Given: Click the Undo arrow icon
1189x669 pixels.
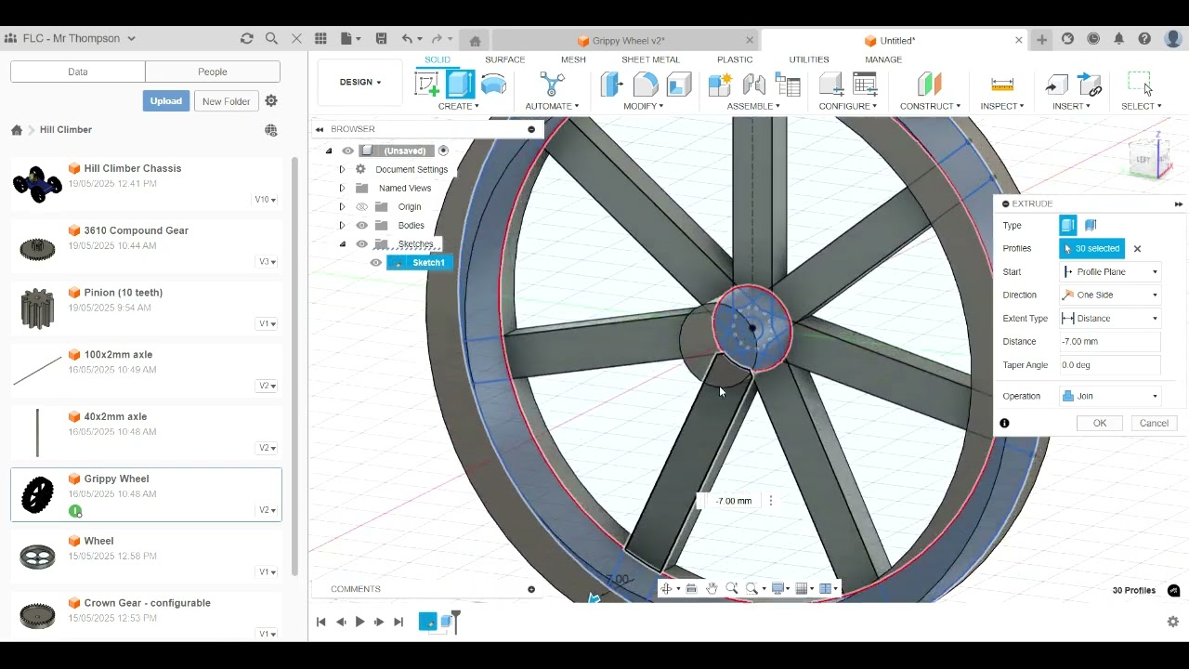Looking at the screenshot, I should point(407,39).
